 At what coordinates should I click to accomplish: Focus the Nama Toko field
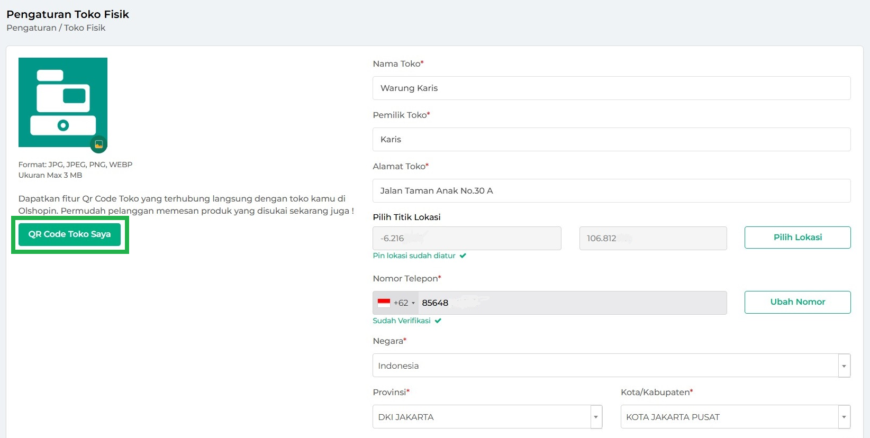(611, 88)
